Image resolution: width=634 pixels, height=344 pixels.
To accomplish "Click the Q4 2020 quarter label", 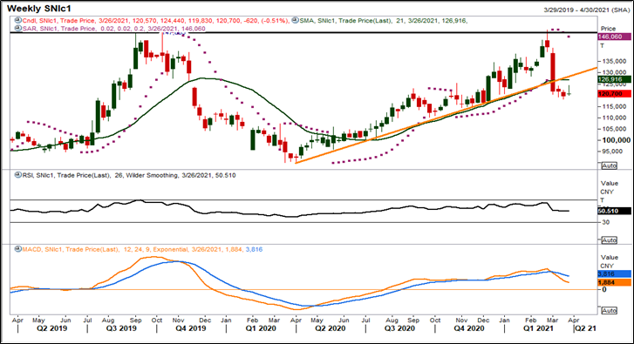I will coord(469,328).
